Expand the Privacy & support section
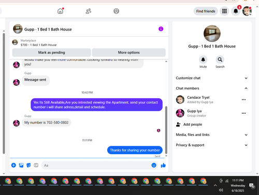 point(212,145)
